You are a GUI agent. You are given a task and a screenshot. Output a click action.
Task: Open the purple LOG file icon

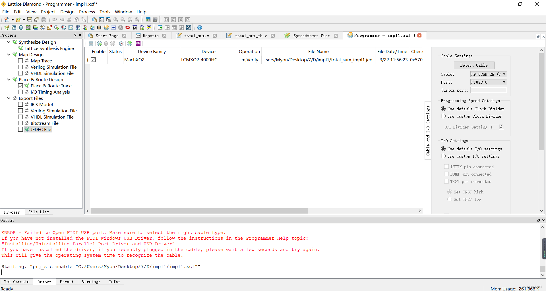tap(138, 43)
